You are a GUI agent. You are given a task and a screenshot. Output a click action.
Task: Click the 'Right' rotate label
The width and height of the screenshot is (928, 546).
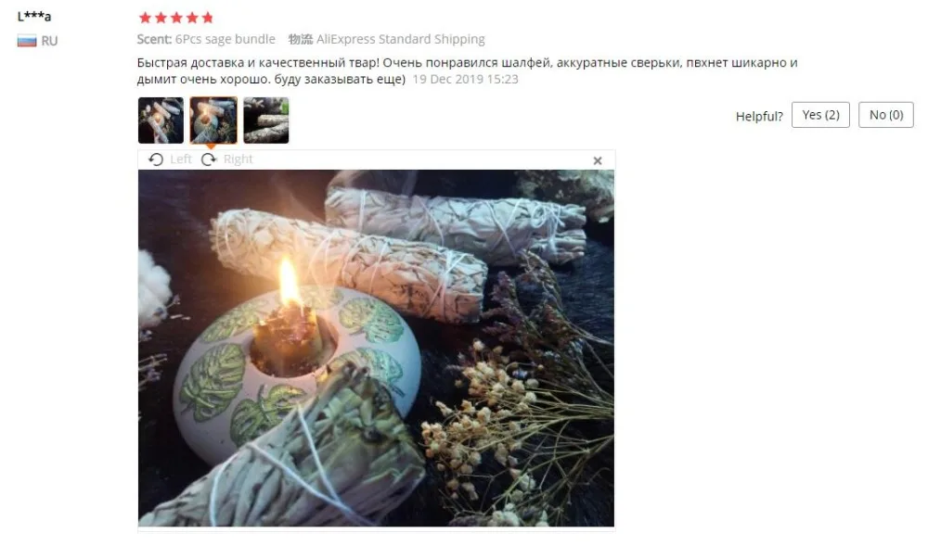(238, 159)
